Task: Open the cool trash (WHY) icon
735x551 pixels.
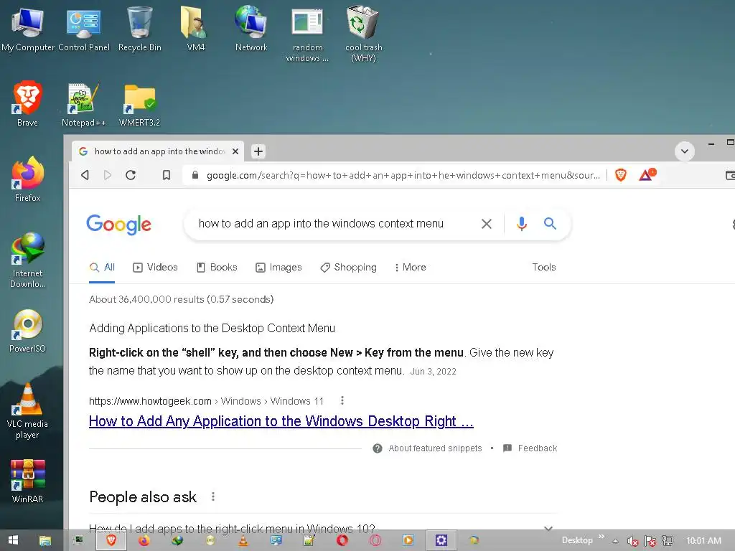Action: click(363, 34)
